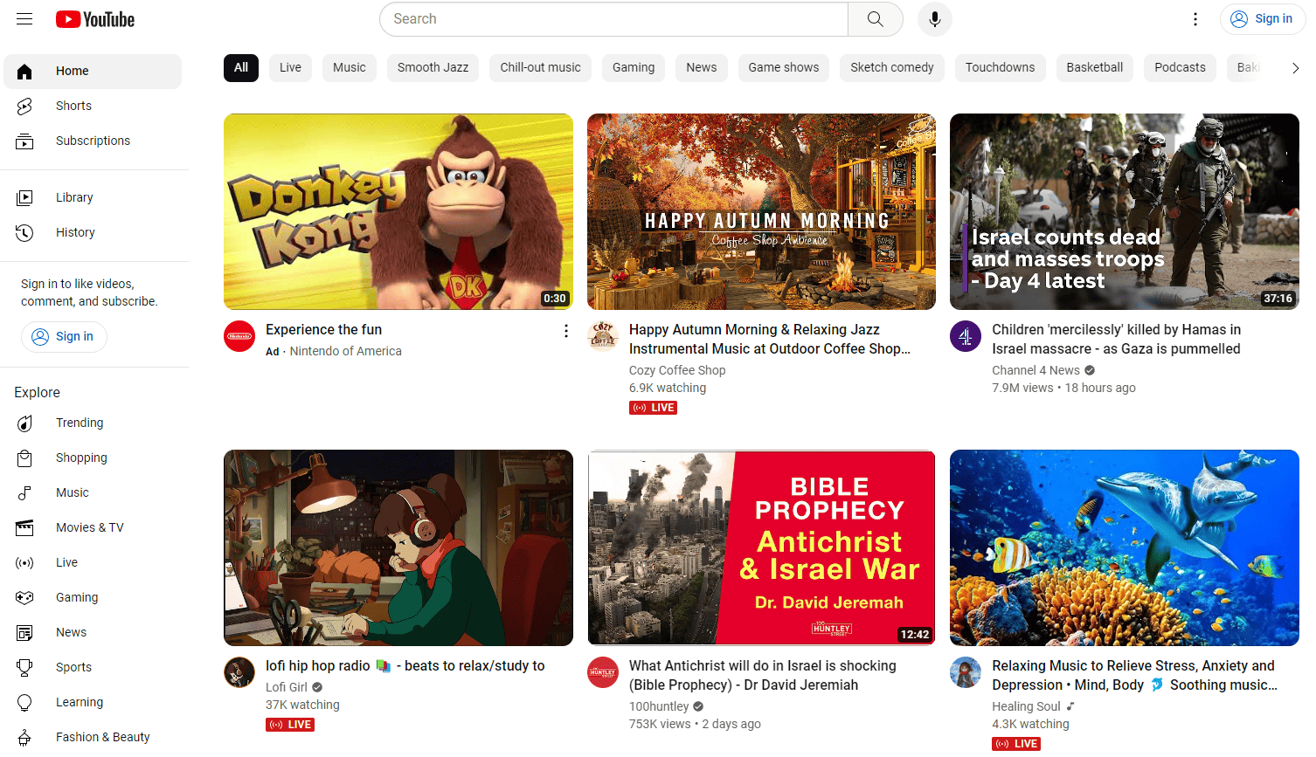Open News under Explore

point(93,632)
